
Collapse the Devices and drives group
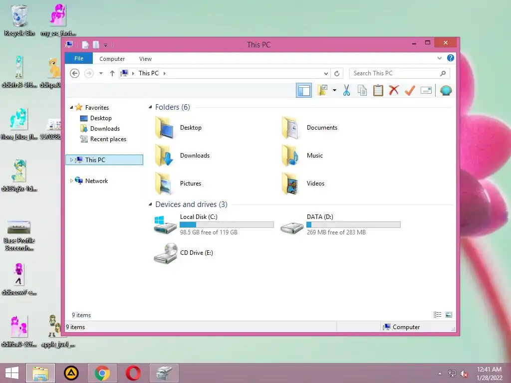click(150, 204)
